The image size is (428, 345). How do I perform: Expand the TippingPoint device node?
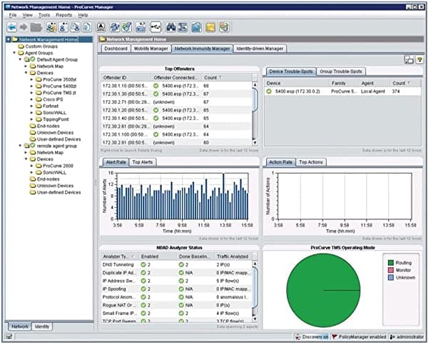(x=31, y=119)
